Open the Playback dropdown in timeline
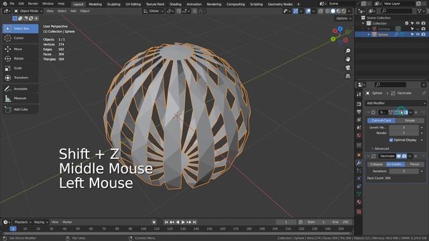429x241 pixels. [22, 222]
